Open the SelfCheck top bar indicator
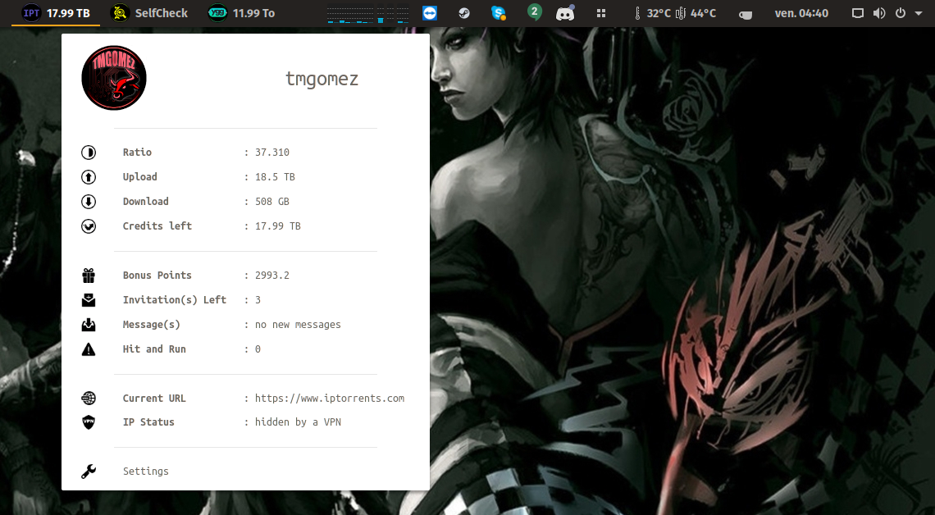Screen dimensions: 935x515 click(149, 13)
